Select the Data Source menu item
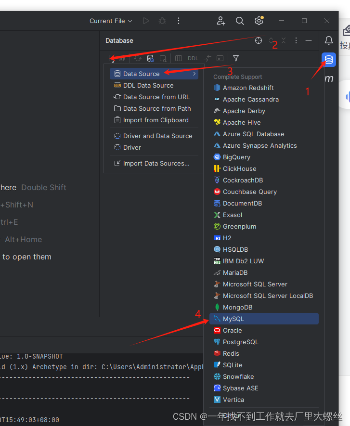This screenshot has width=350, height=426. click(x=154, y=74)
